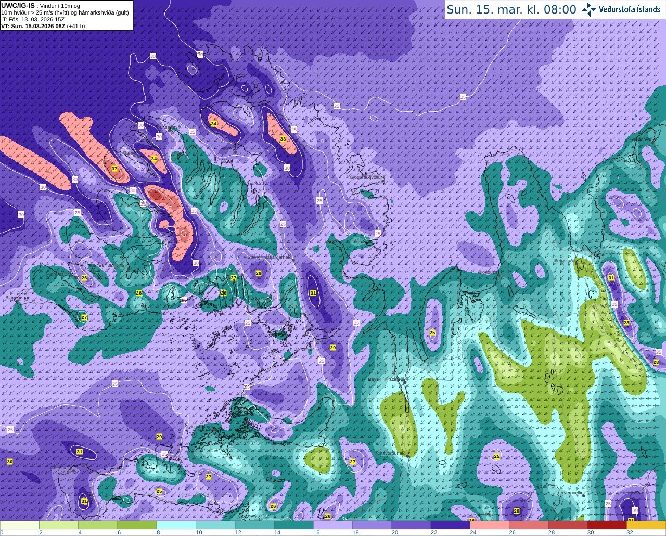Select the 22–24 m/s dark indigo legend swatch
666x536 pixels.
(451, 525)
